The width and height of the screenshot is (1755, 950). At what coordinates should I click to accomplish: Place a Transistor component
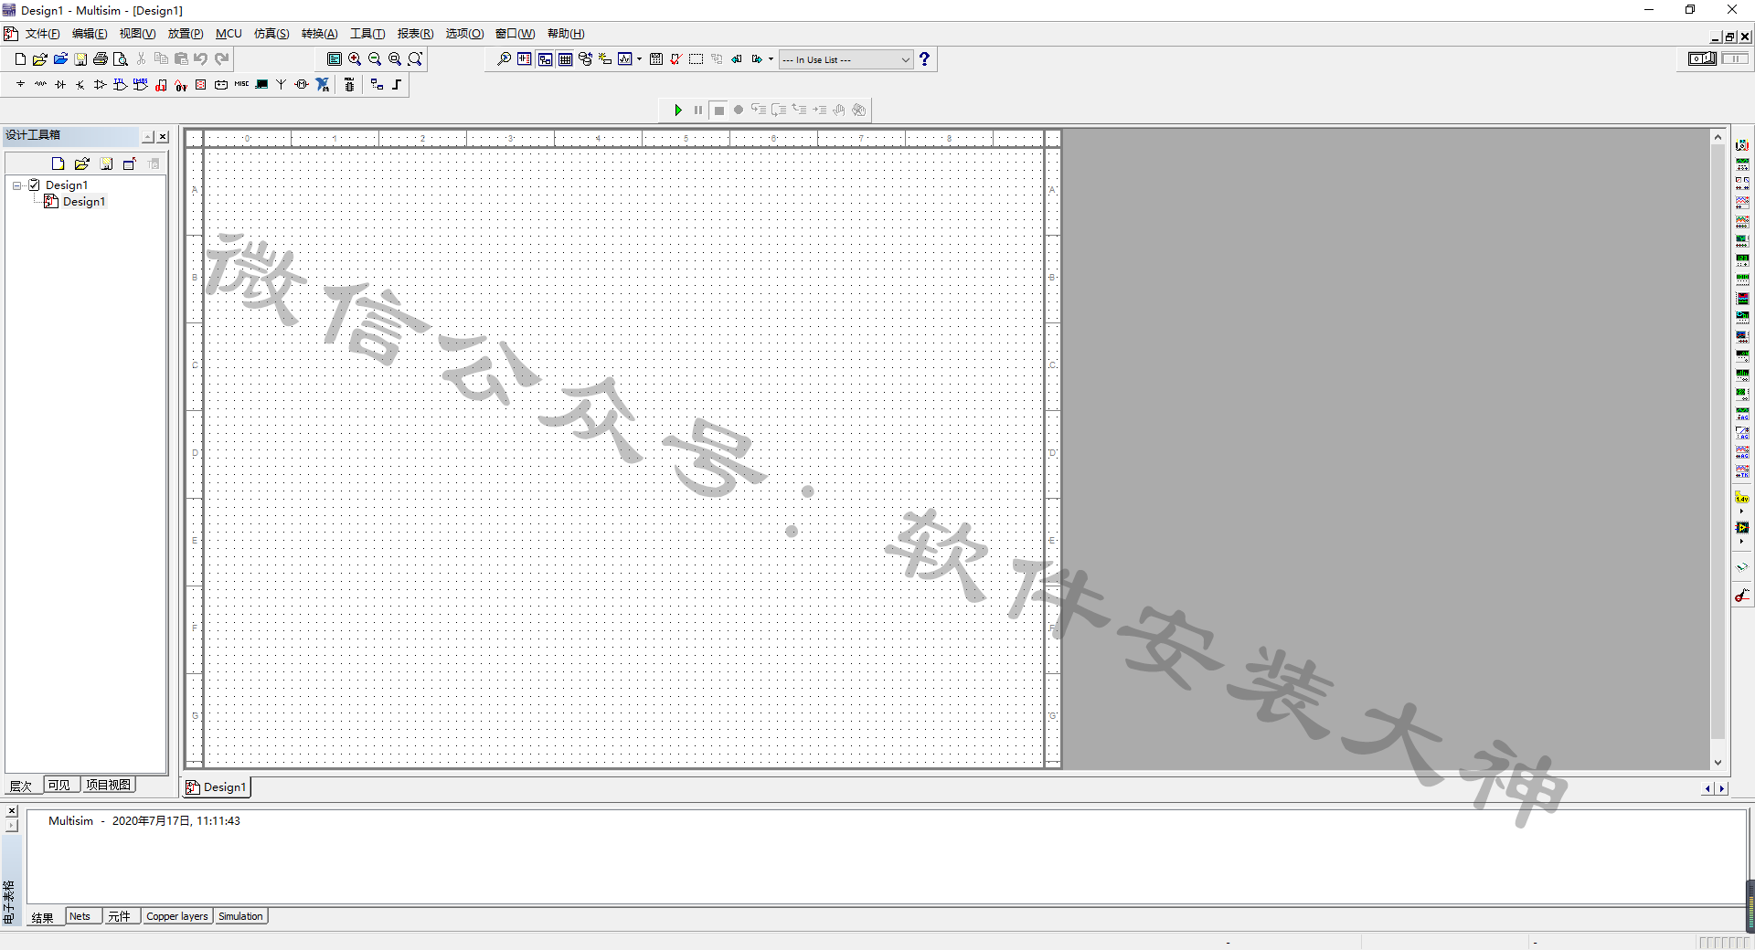pyautogui.click(x=80, y=84)
